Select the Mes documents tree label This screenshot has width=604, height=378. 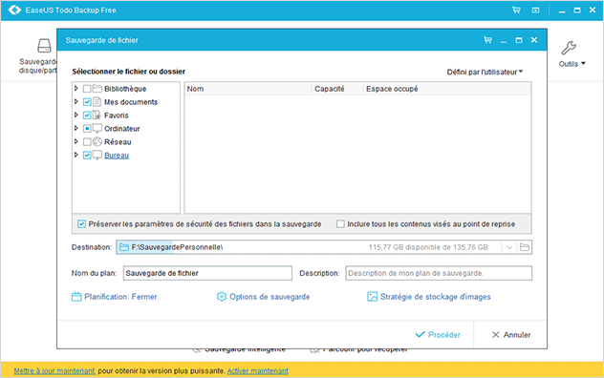click(131, 102)
